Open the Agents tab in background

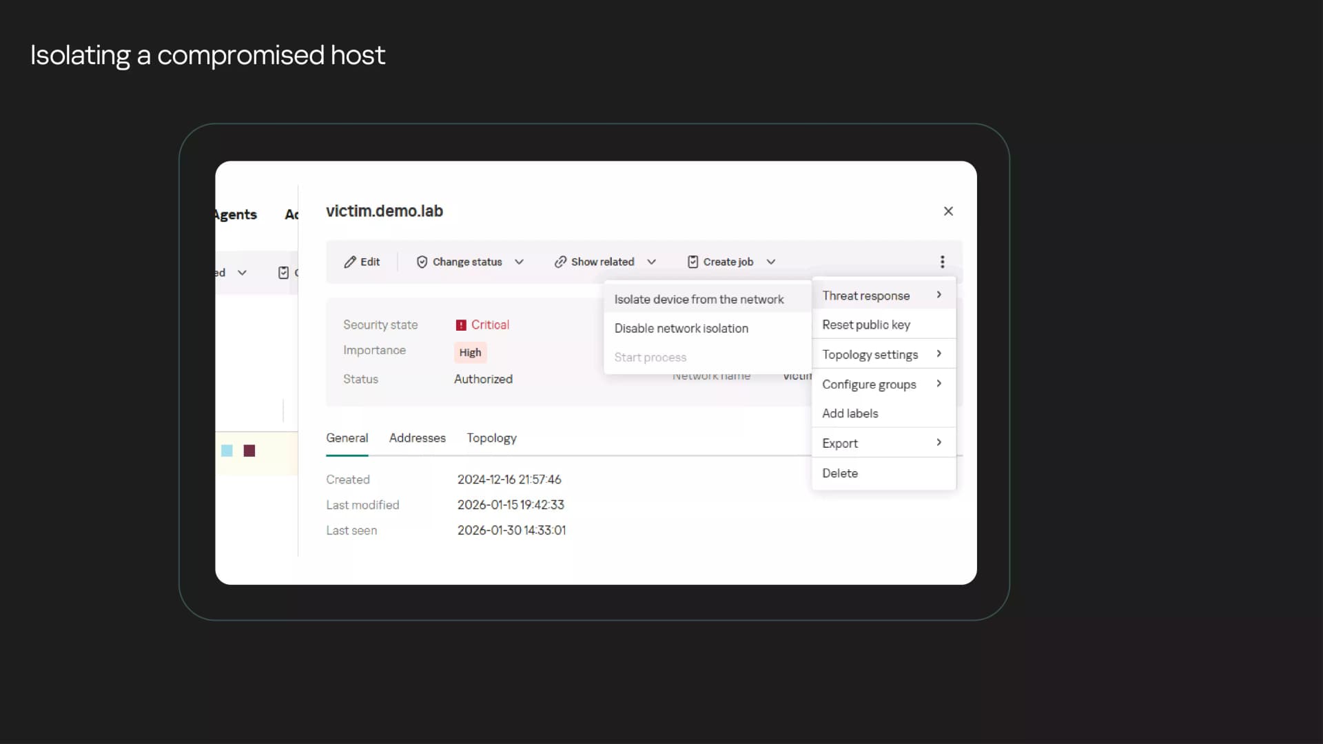tap(236, 214)
